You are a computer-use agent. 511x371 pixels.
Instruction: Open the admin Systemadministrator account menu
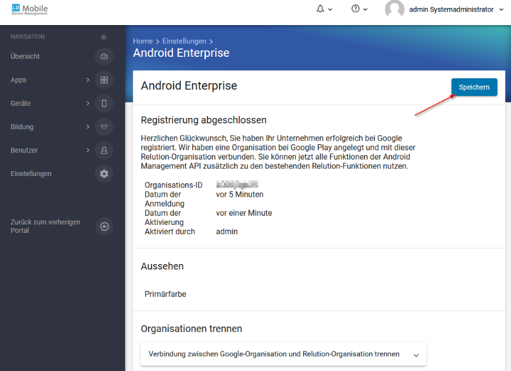coord(451,9)
